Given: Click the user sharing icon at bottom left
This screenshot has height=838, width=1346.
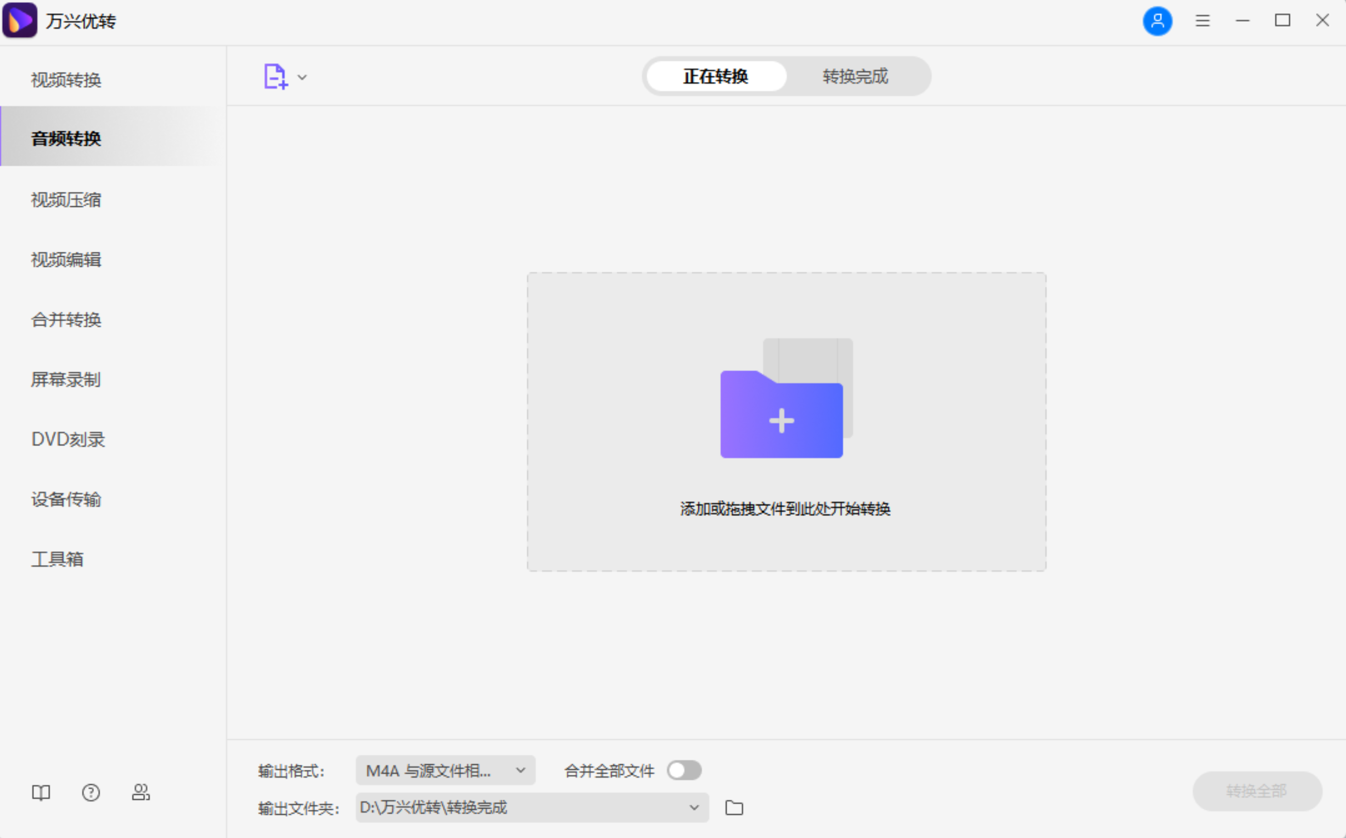Looking at the screenshot, I should 141,793.
